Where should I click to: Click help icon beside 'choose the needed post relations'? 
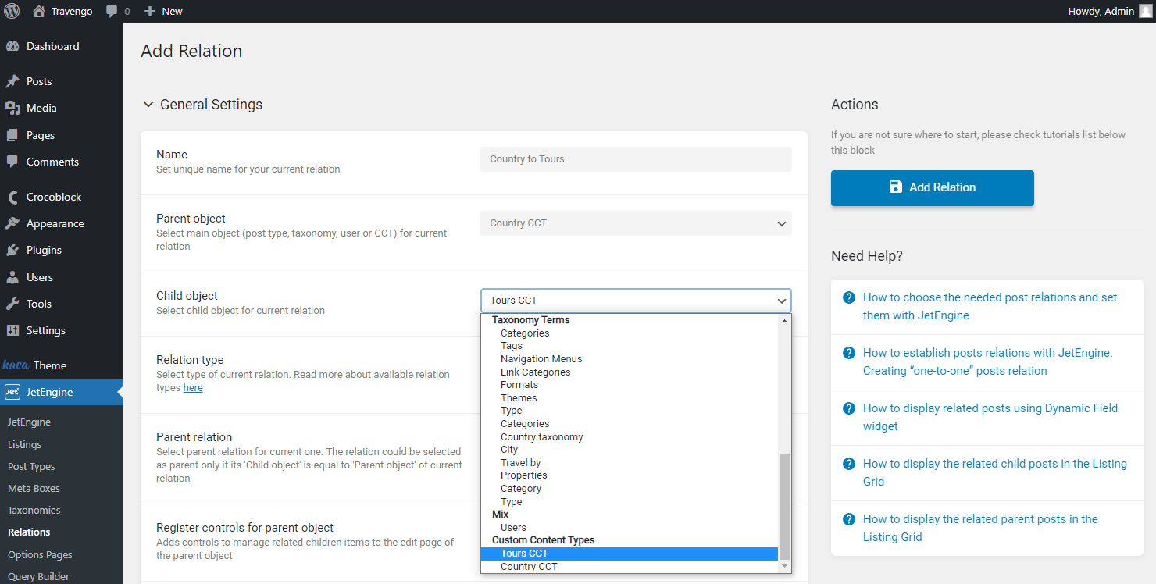[849, 297]
